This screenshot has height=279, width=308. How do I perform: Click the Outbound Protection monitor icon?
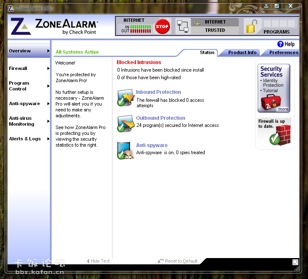click(125, 124)
